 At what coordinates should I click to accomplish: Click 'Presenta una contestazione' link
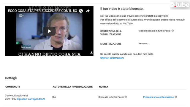tap(158, 97)
